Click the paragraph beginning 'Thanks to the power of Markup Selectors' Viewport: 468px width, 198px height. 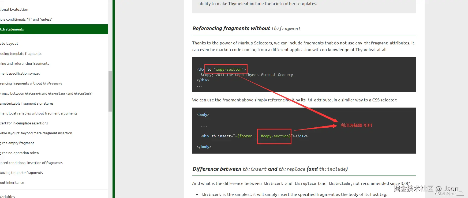[x=303, y=46]
